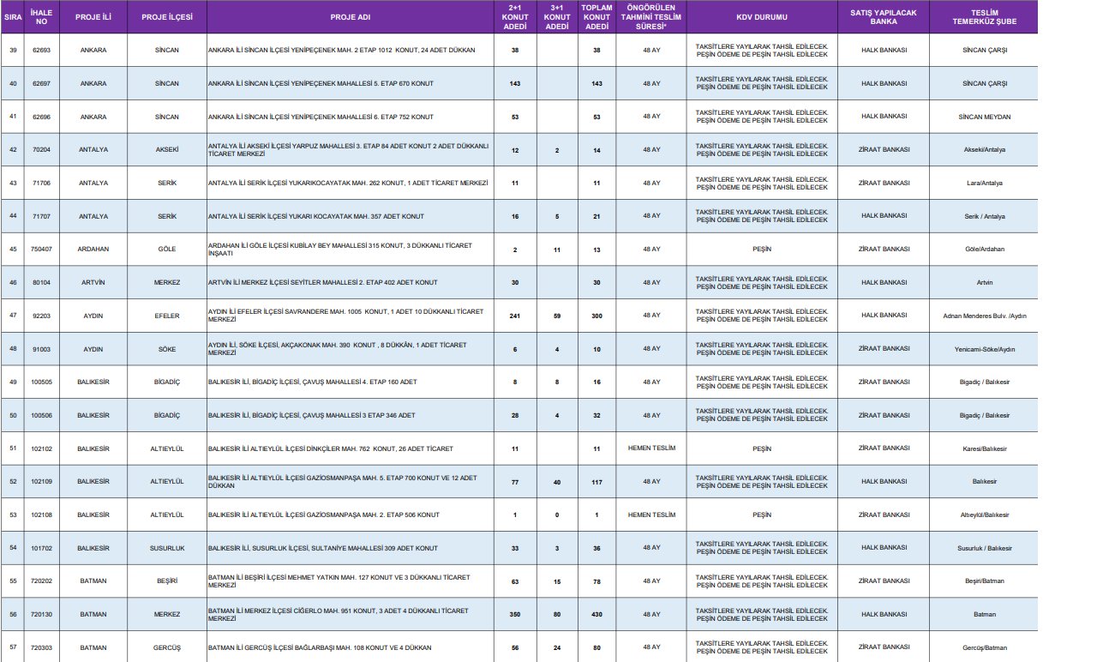Select HEMEN TESLİM in row 53
Viewport: 1097px width, 662px height.
(651, 515)
